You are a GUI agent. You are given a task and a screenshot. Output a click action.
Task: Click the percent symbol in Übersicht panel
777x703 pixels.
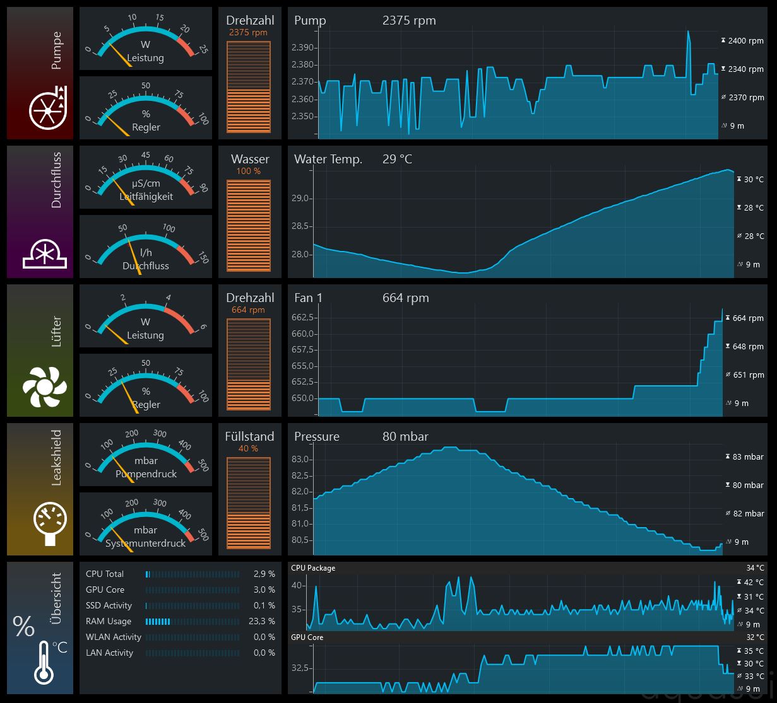[x=23, y=627]
